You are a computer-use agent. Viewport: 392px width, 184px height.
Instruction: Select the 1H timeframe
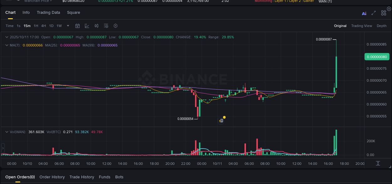(x=36, y=26)
